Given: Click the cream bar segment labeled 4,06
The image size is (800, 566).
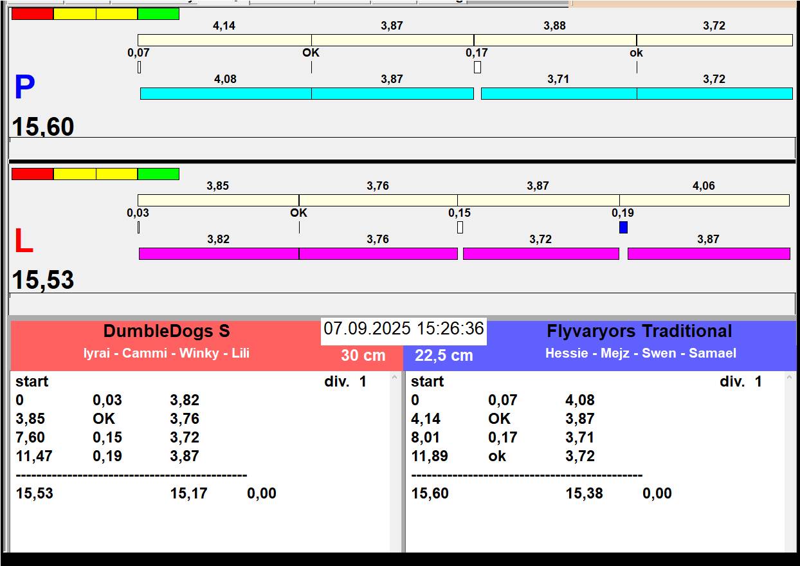Looking at the screenshot, I should (x=704, y=200).
